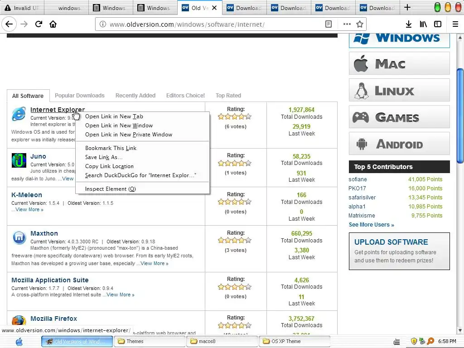The width and height of the screenshot is (464, 348).
Task: Open the Windows platform button
Action: click(399, 40)
